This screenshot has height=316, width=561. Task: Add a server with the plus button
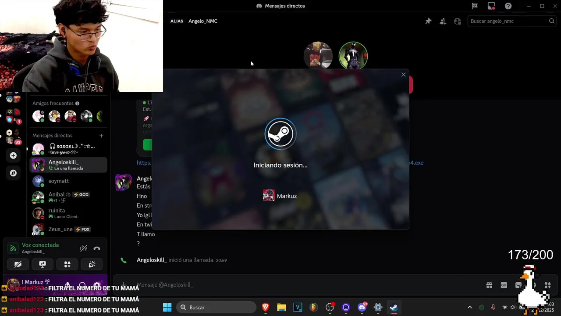[x=13, y=155]
